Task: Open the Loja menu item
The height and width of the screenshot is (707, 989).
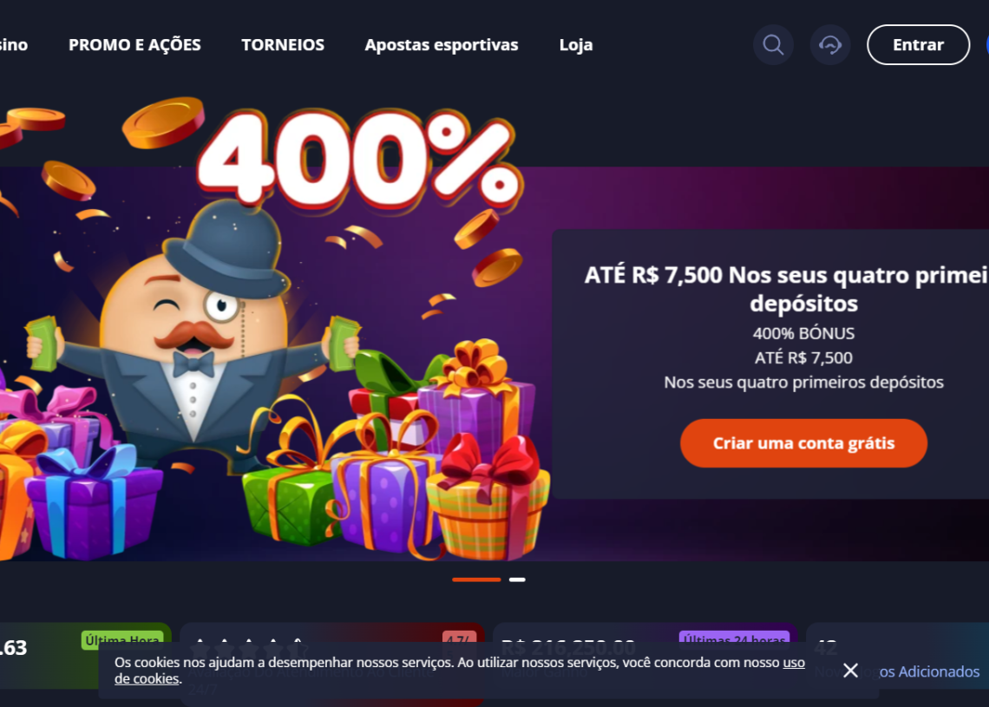Action: 576,45
